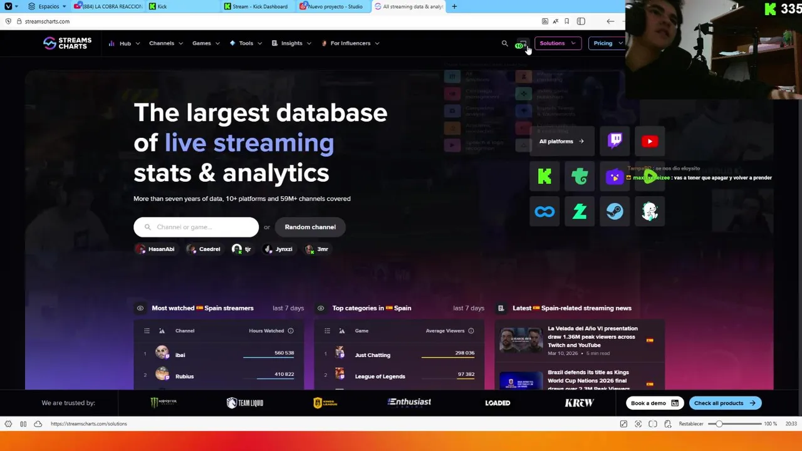
Task: Toggle eye icon beside Top categories
Action: coord(321,308)
